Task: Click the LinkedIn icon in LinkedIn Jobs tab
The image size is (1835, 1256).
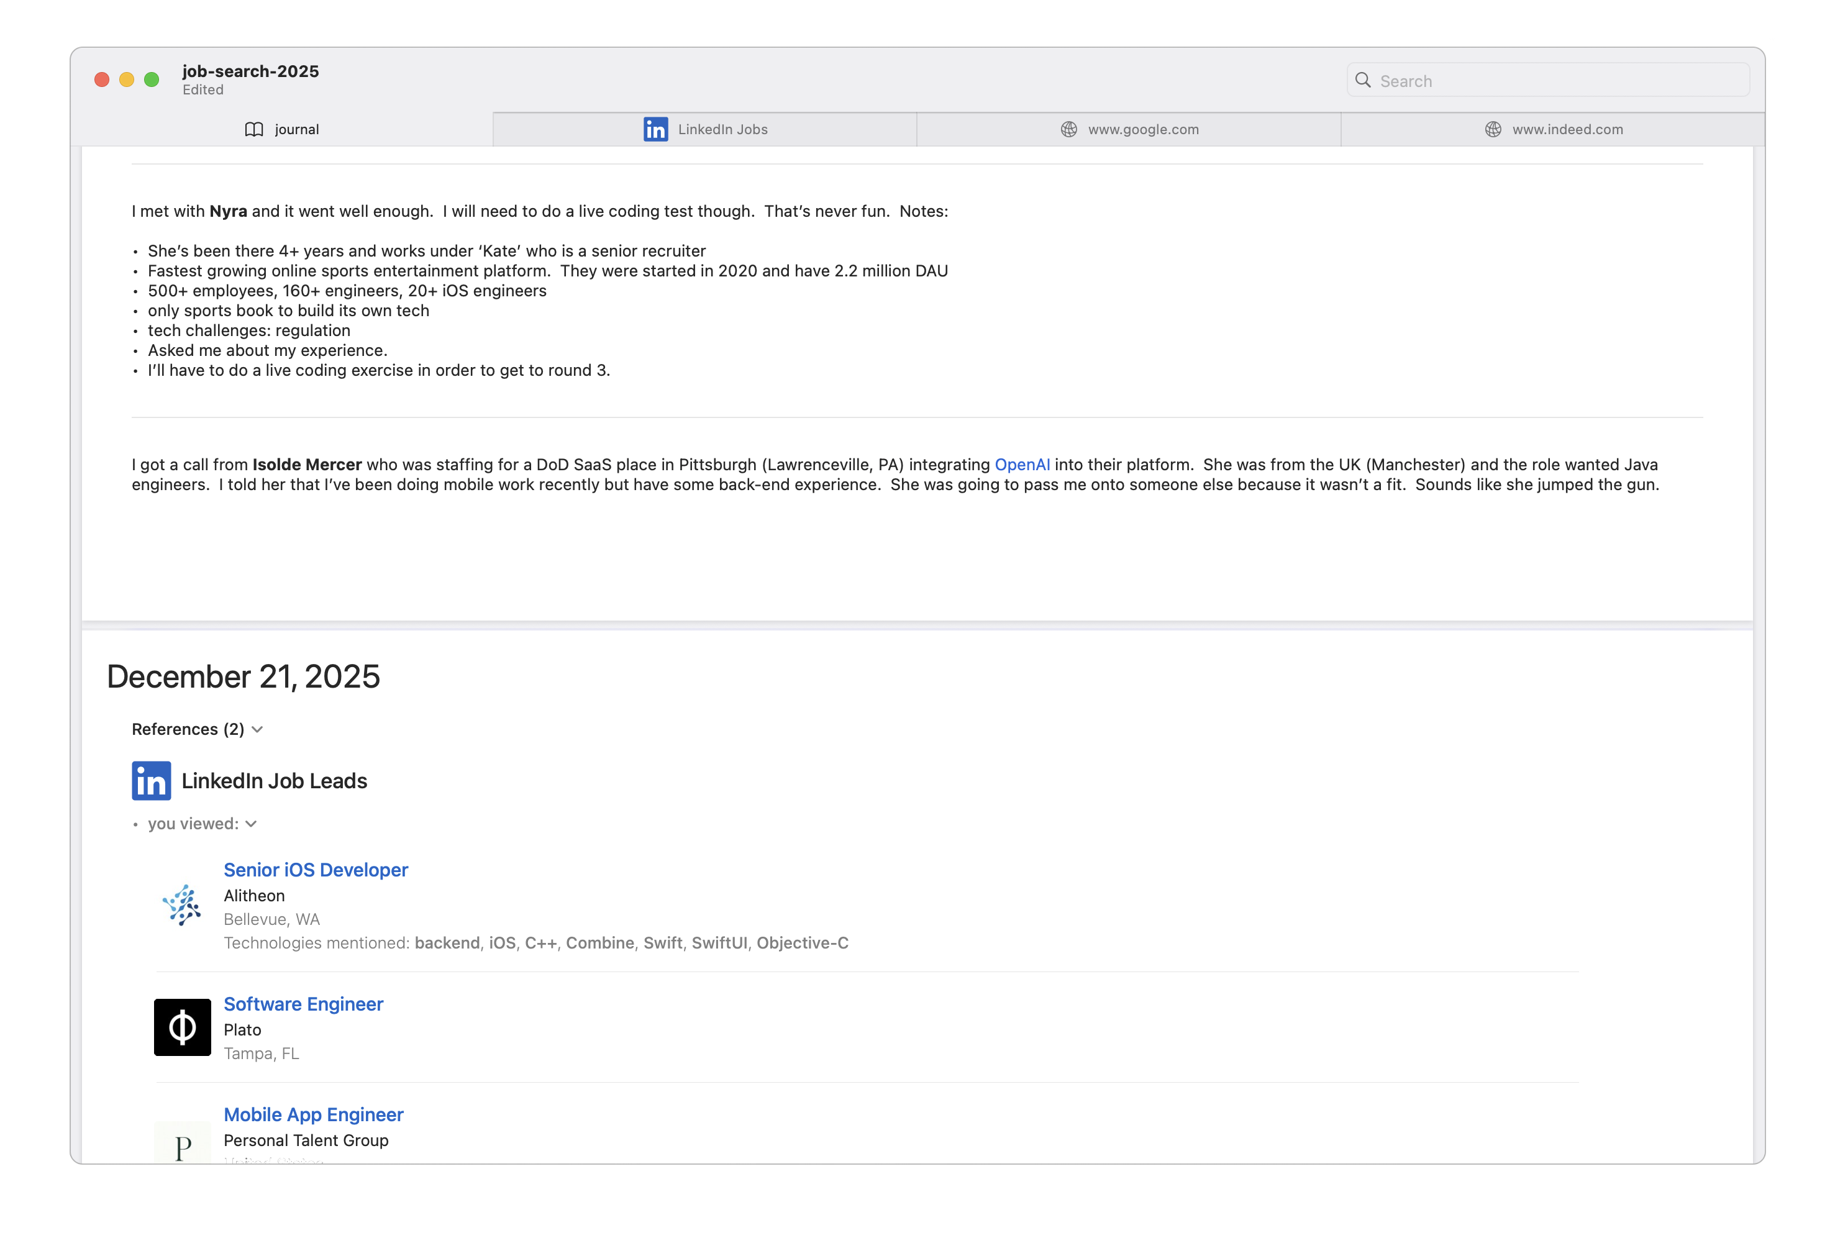Action: point(655,129)
